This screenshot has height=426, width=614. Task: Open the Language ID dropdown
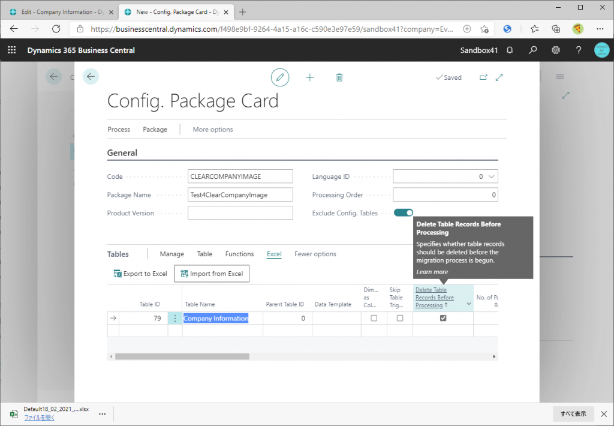tap(492, 176)
